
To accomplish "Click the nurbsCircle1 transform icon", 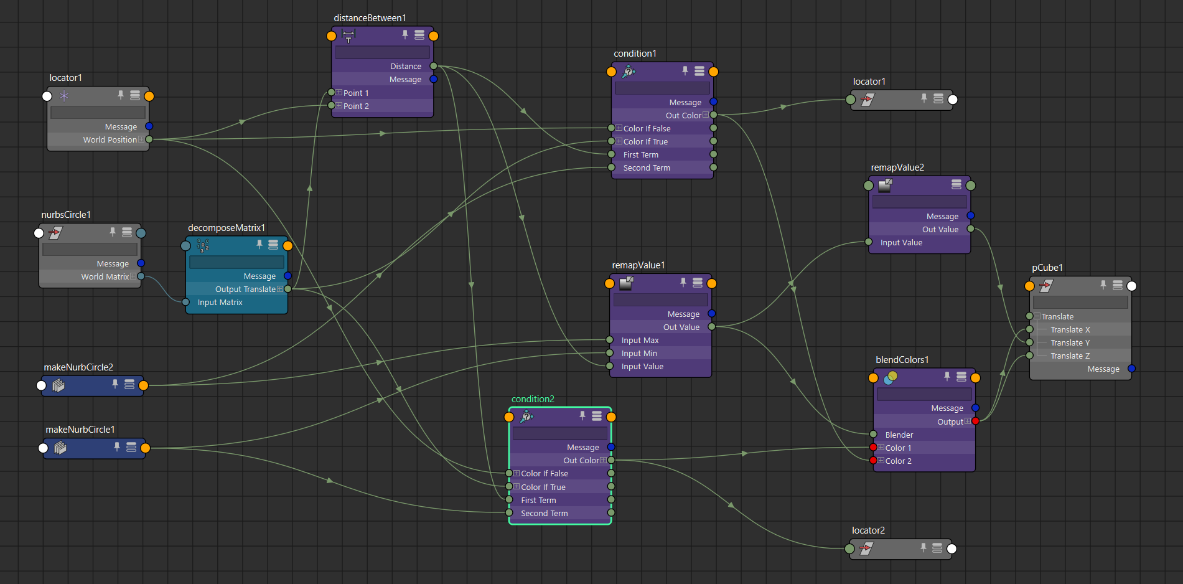I will 55,233.
